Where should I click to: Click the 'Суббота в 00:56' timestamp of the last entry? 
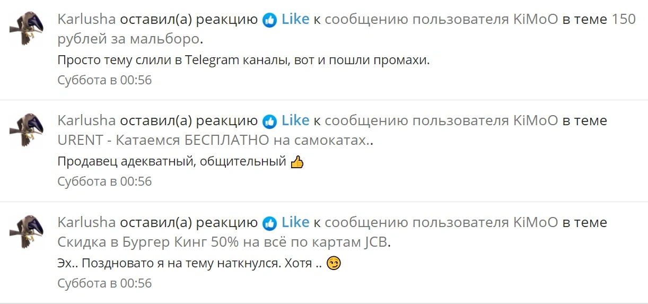tap(104, 283)
